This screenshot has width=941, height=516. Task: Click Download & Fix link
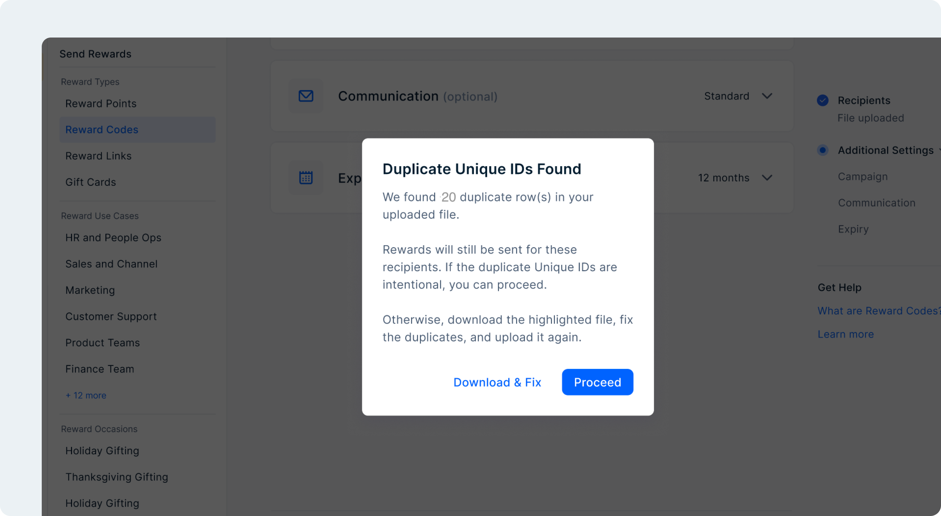click(497, 382)
